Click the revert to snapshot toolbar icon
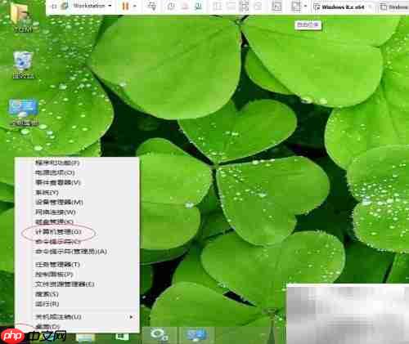 [x=185, y=6]
